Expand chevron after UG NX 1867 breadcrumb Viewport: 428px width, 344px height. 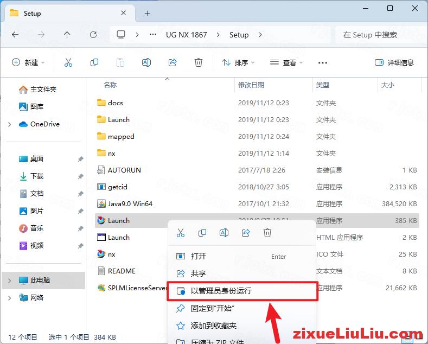218,35
